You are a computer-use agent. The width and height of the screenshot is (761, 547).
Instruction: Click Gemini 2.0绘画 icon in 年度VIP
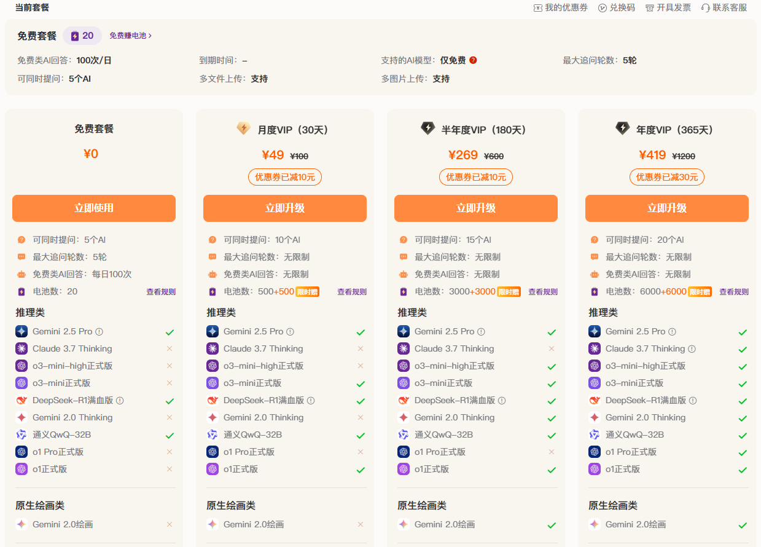click(595, 524)
